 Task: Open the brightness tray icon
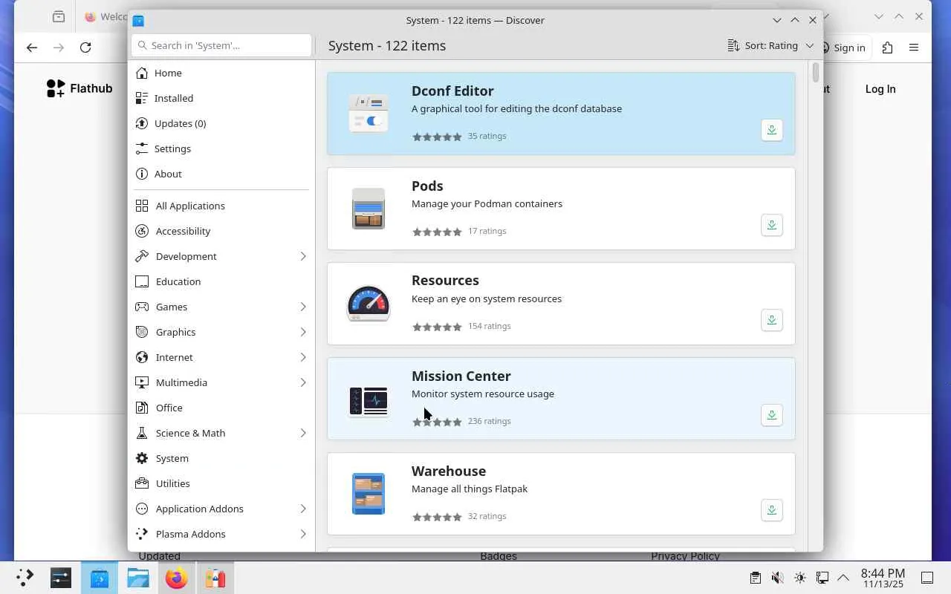pyautogui.click(x=799, y=578)
